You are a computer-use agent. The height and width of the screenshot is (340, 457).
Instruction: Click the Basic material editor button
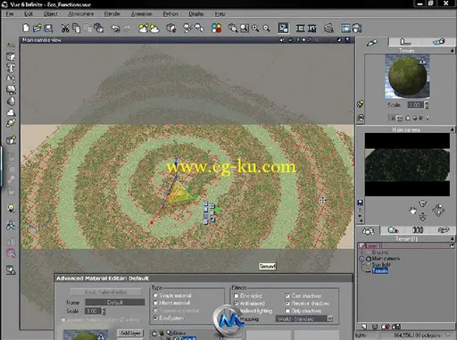(106, 292)
